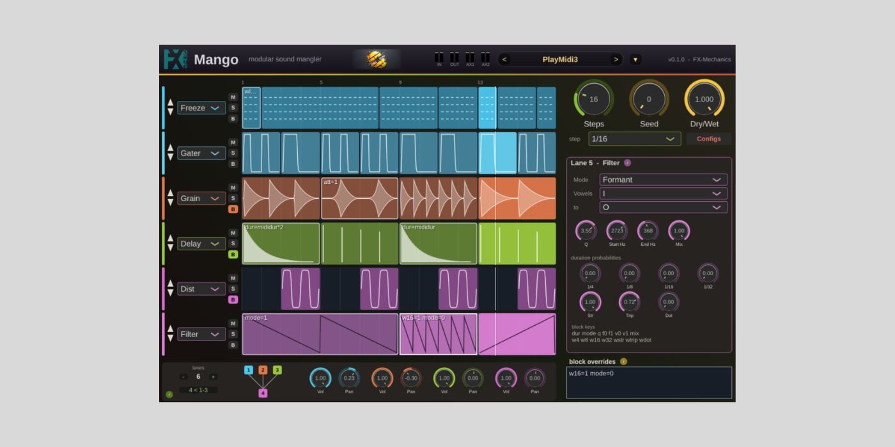Toggle bypass B on Freeze lane

point(233,119)
